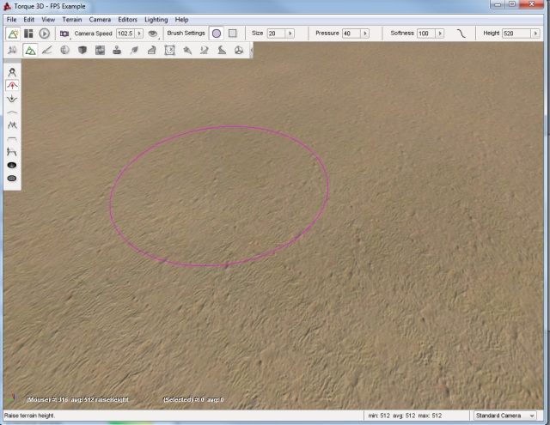Click the Play Game button
Screen dimensions: 550x425
[x=44, y=33]
